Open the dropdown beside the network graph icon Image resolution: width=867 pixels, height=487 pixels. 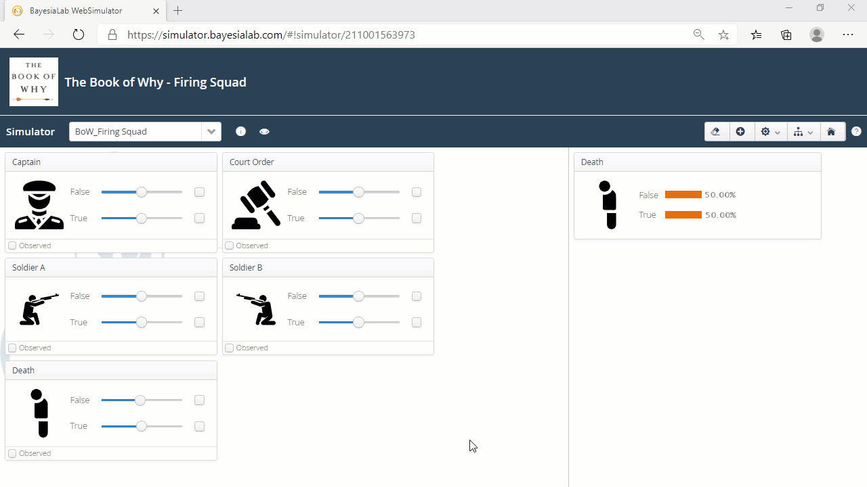click(810, 132)
